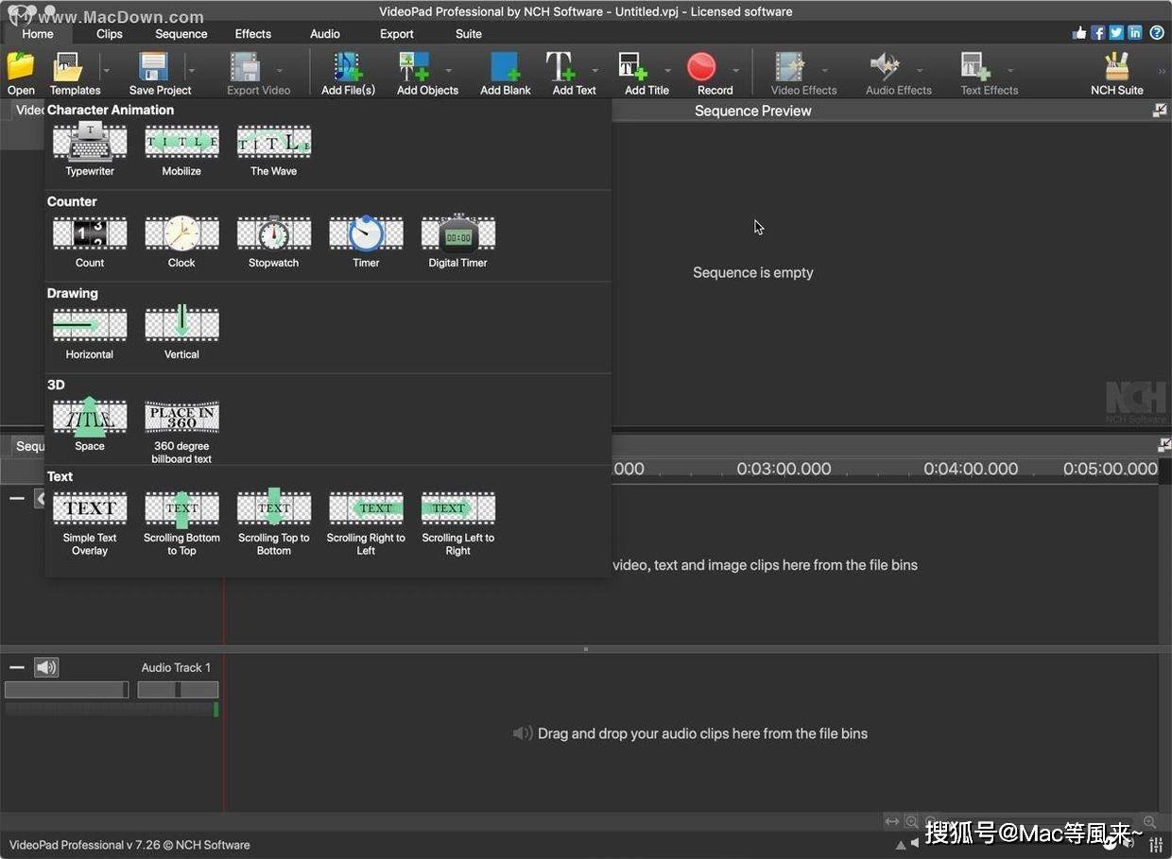Image resolution: width=1172 pixels, height=859 pixels.
Task: Pop out the Sequence Preview panel
Action: 1160,111
